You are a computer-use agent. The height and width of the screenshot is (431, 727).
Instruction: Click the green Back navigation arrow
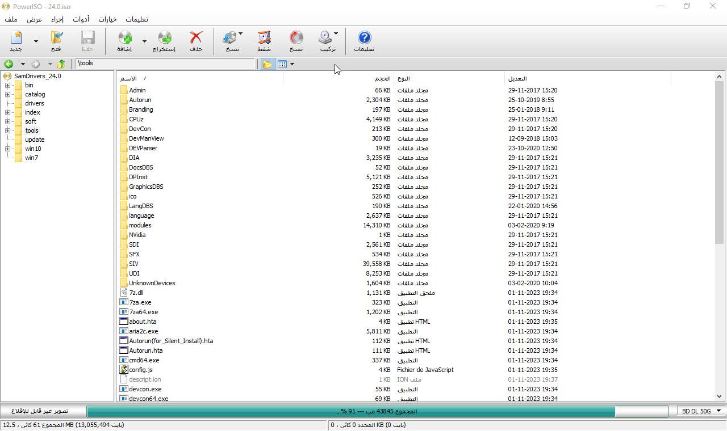(9, 64)
